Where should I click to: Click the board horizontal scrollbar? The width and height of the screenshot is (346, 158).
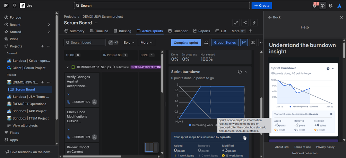pyautogui.click(x=92, y=157)
